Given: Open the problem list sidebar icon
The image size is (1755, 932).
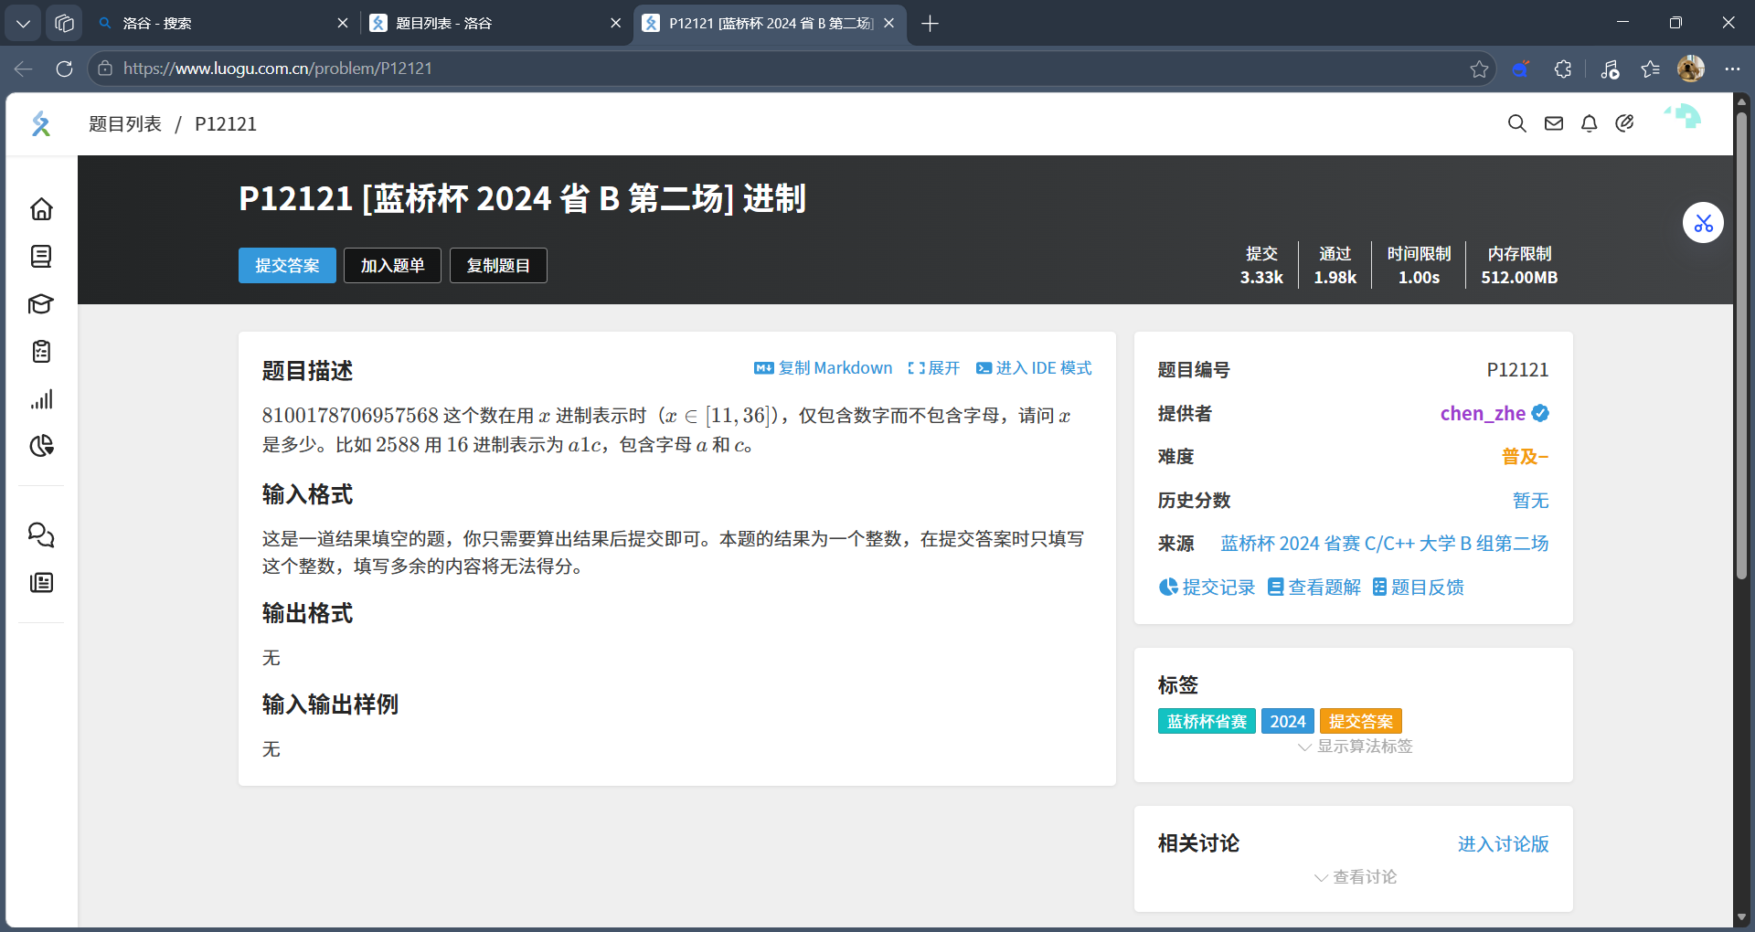Looking at the screenshot, I should pos(41,257).
